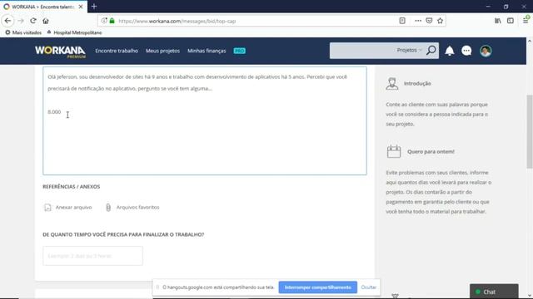Open the Firefox hamburger menu
This screenshot has height=299, width=533.
point(526,21)
